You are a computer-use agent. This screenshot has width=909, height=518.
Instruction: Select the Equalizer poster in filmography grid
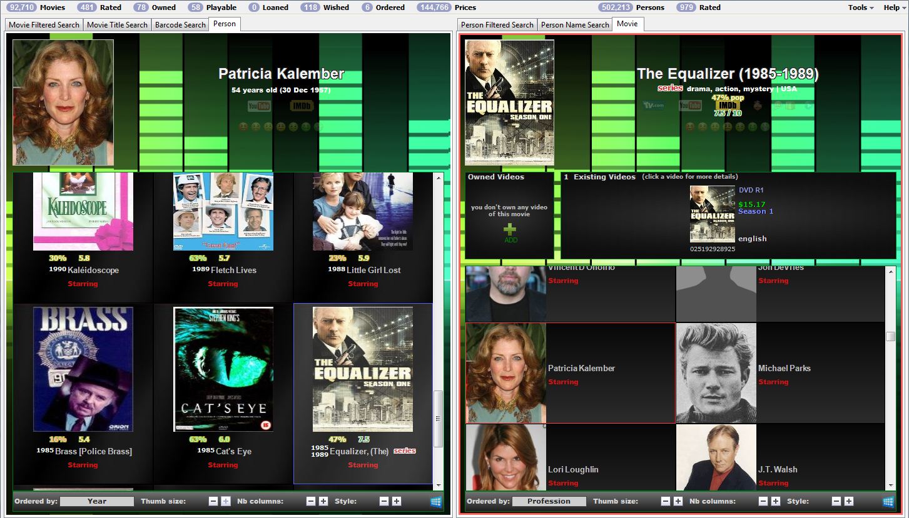pyautogui.click(x=363, y=369)
